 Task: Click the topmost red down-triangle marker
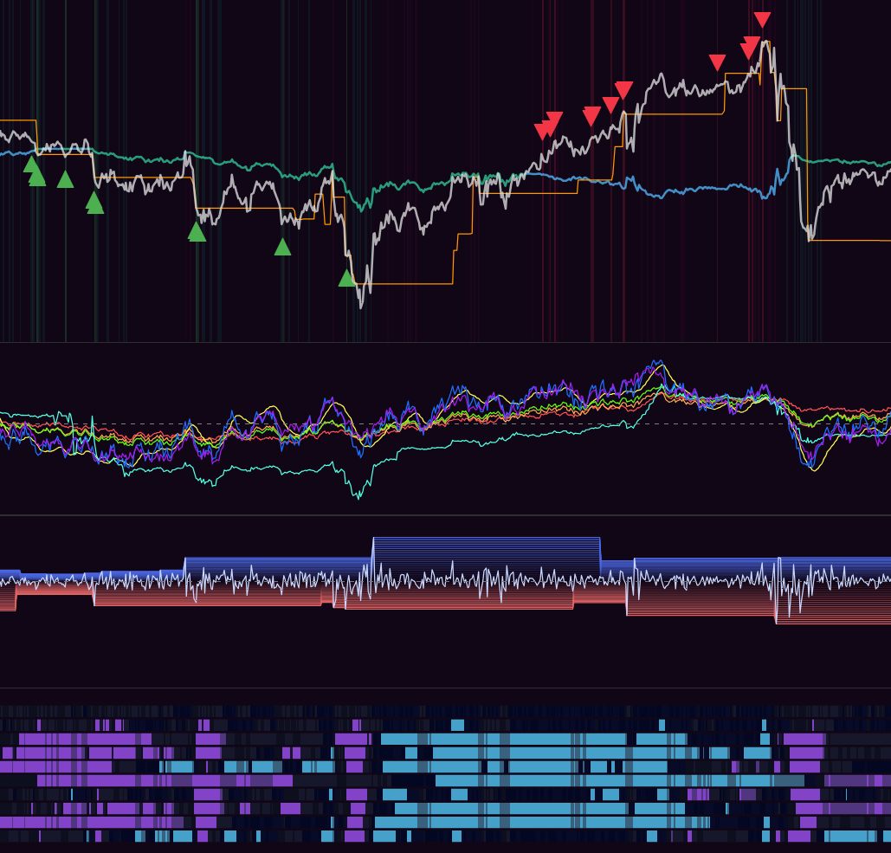[762, 19]
